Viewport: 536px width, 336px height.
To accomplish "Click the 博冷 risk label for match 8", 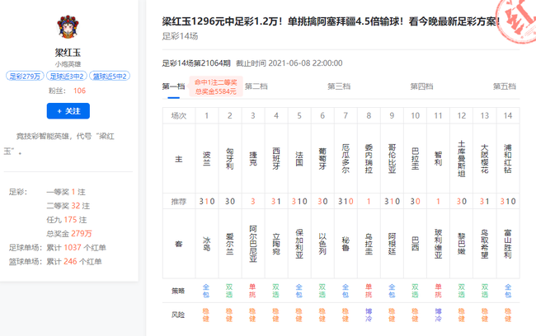I will point(369,315).
